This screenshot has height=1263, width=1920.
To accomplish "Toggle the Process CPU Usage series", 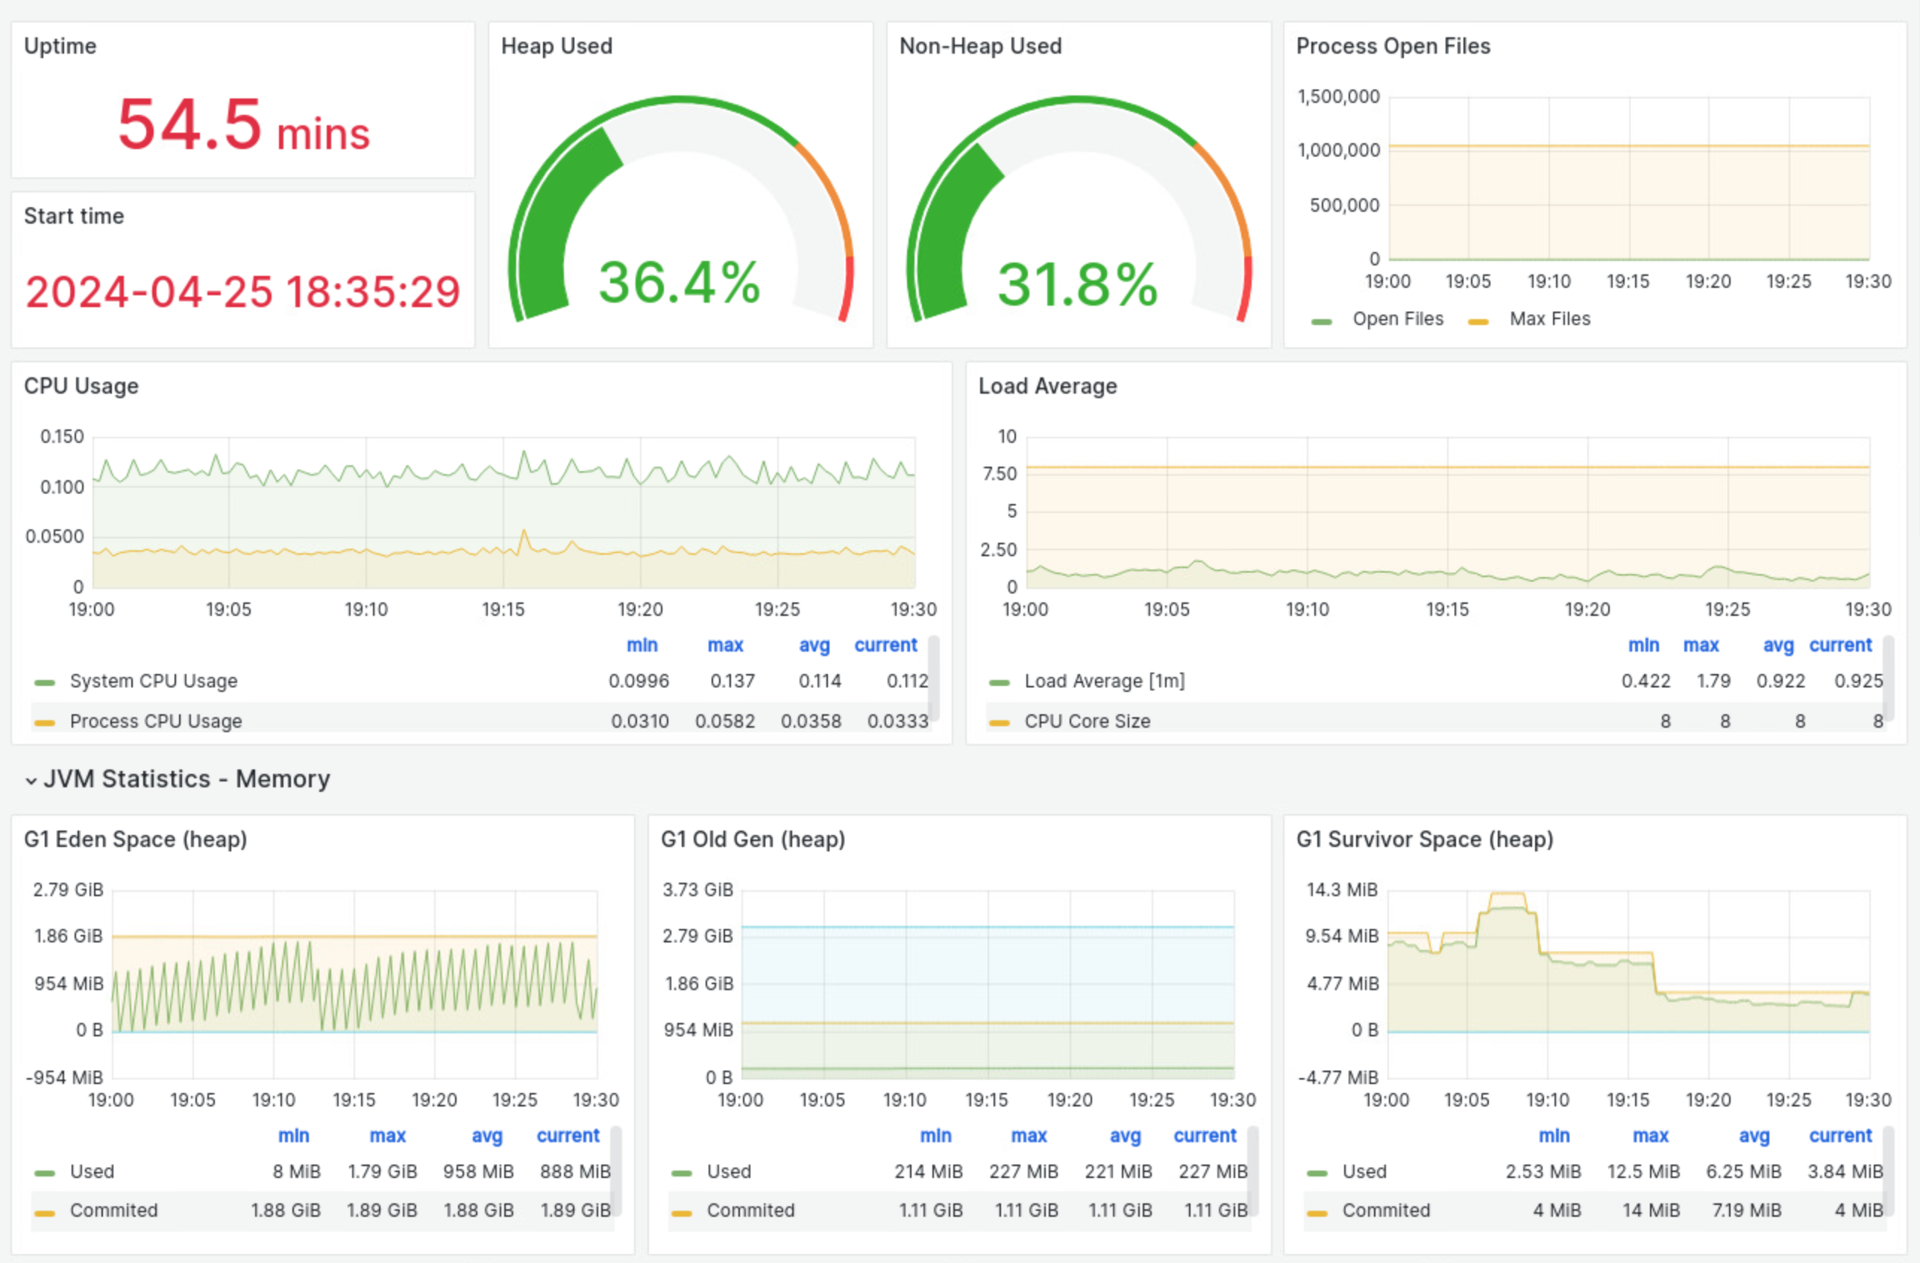I will (156, 721).
